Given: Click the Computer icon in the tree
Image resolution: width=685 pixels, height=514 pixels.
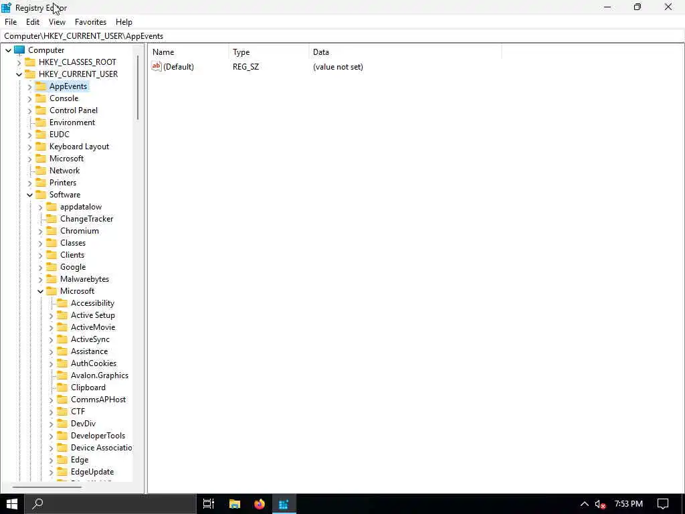Looking at the screenshot, I should click(x=19, y=50).
